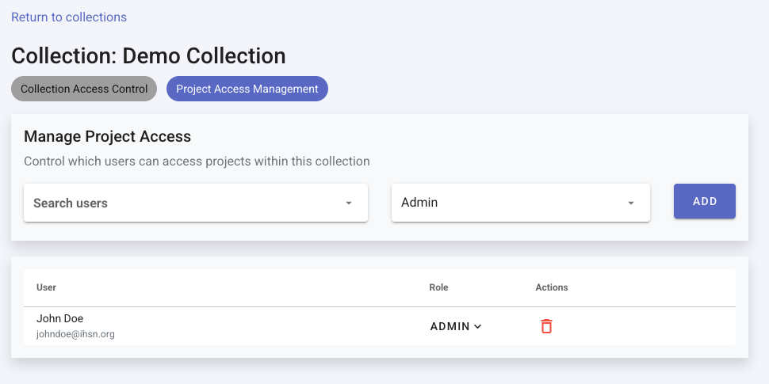Viewport: 769px width, 384px height.
Task: Click the chevron beside John Doe's ADMIN role
Action: [478, 326]
